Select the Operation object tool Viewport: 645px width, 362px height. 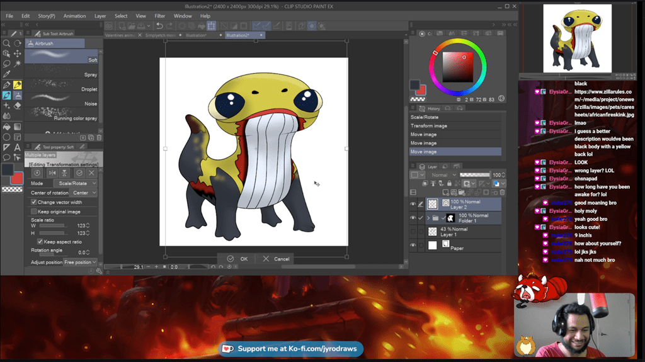tap(6, 54)
